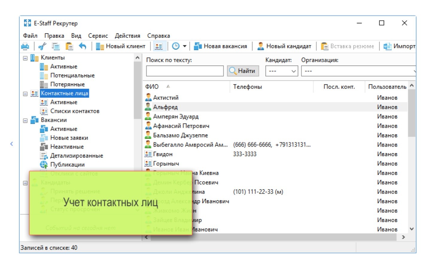The image size is (422, 255).
Task: Add a candidate via Новый кандидат
Action: point(284,46)
